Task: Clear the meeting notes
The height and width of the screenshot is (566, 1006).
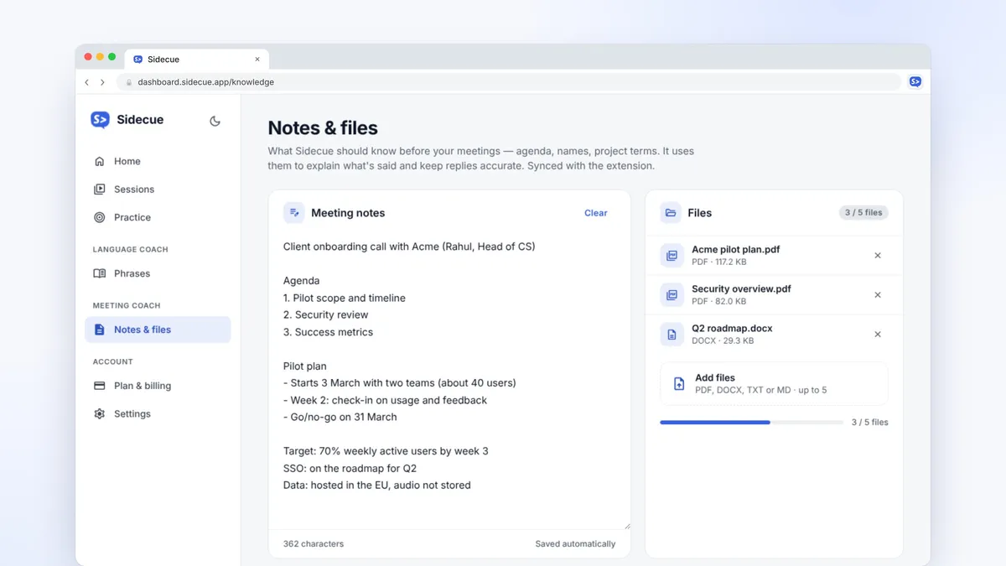Action: pyautogui.click(x=596, y=213)
